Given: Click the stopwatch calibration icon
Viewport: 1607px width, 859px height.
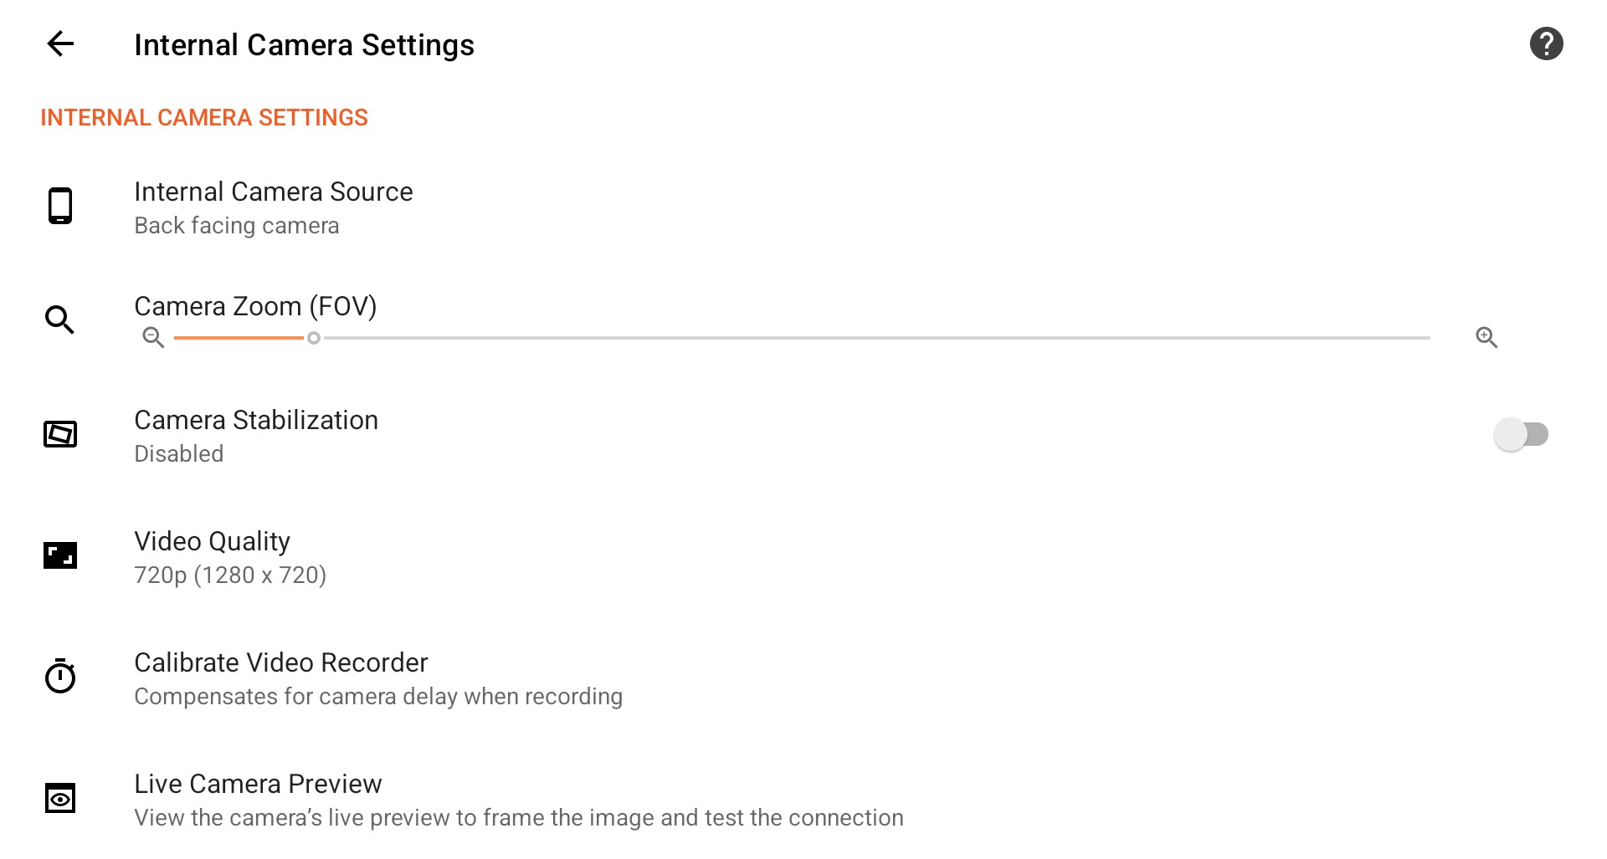Looking at the screenshot, I should tap(60, 676).
